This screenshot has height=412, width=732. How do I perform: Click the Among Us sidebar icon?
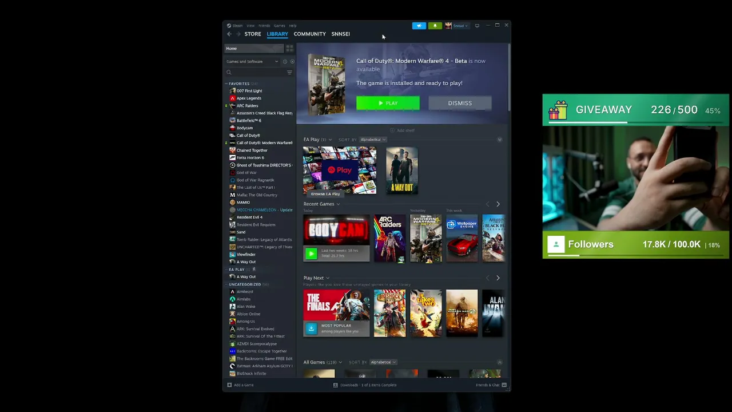click(232, 322)
